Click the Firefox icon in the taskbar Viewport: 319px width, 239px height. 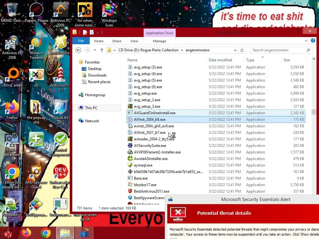coord(26,233)
